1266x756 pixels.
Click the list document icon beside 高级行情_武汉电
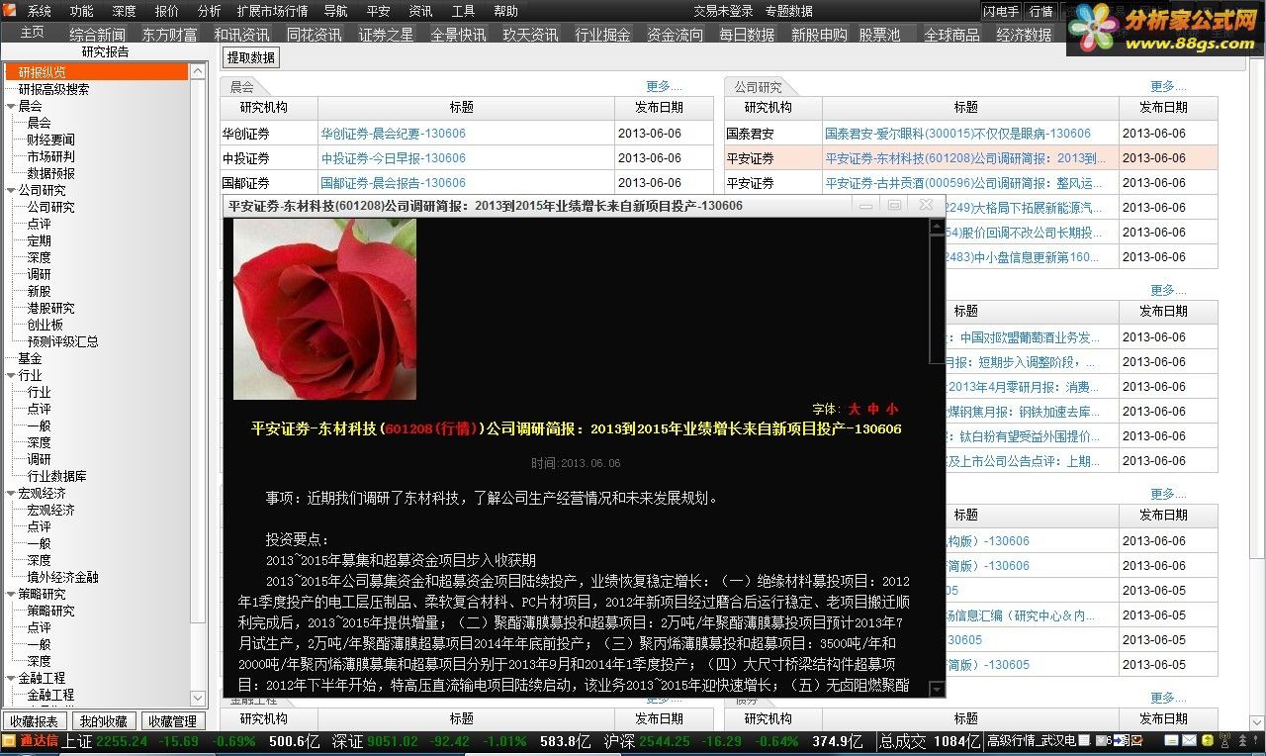click(1084, 740)
